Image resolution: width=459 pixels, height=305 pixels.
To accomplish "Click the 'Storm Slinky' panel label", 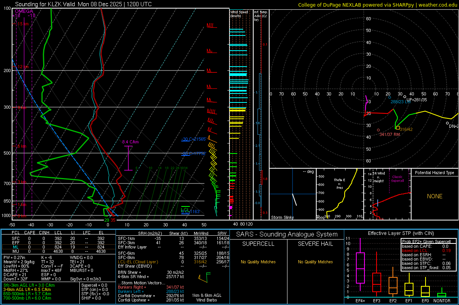I will point(282,217).
